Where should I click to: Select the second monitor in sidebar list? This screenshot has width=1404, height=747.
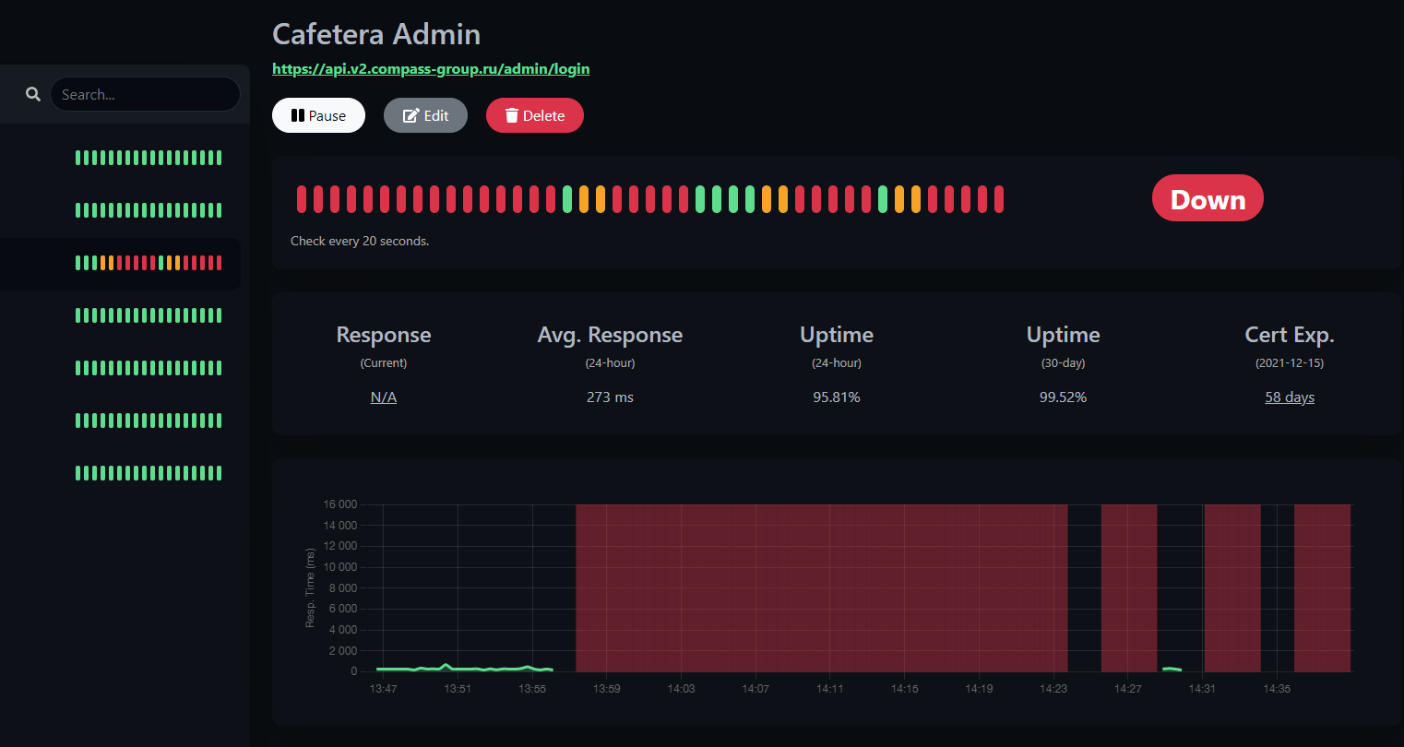pyautogui.click(x=148, y=210)
